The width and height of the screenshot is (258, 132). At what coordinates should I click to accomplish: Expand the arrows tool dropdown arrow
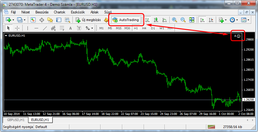[x=92, y=28]
